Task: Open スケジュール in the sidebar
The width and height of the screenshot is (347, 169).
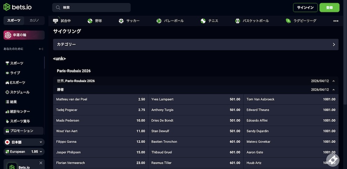Action: tap(24, 92)
